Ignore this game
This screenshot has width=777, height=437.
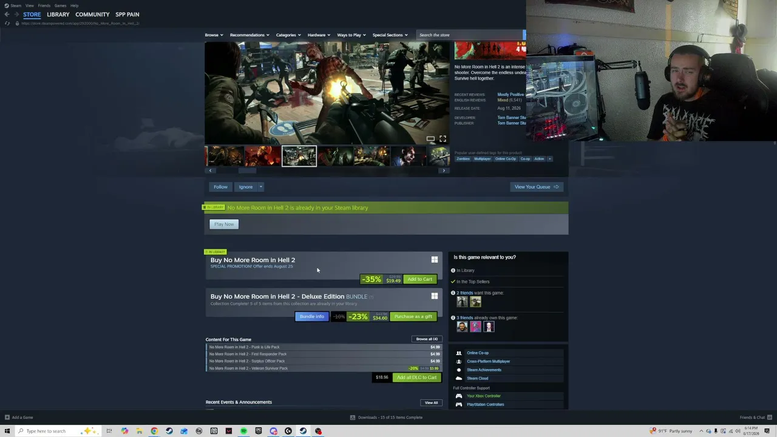pyautogui.click(x=245, y=187)
